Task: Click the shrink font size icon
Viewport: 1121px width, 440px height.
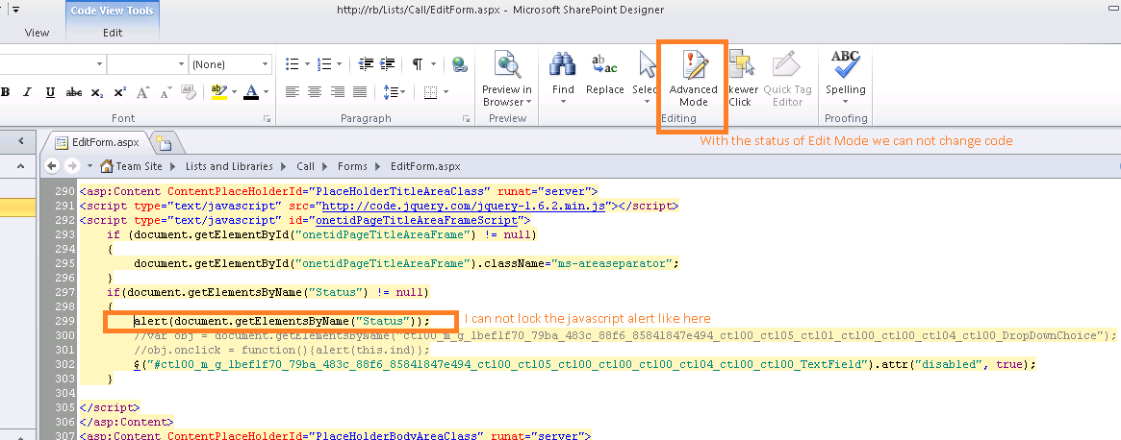Action: 166,92
